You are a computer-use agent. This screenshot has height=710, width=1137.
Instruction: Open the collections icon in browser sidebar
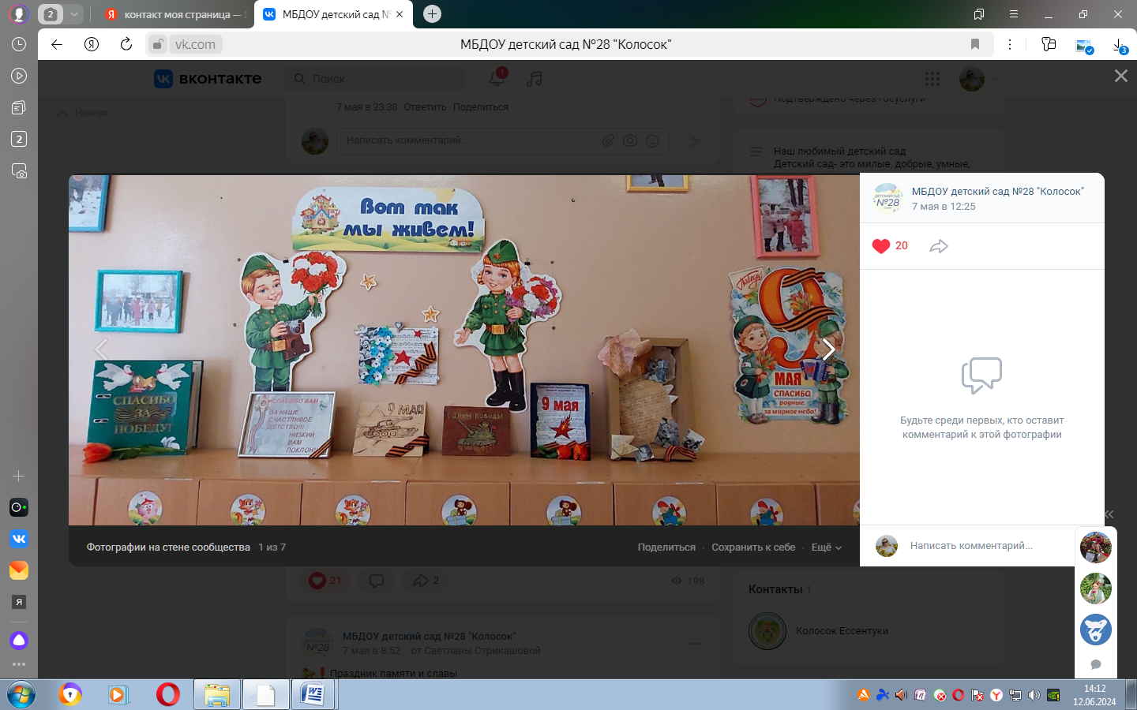pyautogui.click(x=19, y=107)
